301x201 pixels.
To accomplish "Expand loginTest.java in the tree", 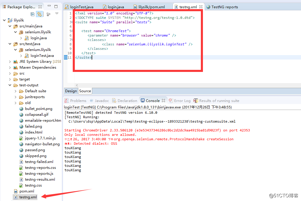I will pyautogui.click(x=21, y=56).
